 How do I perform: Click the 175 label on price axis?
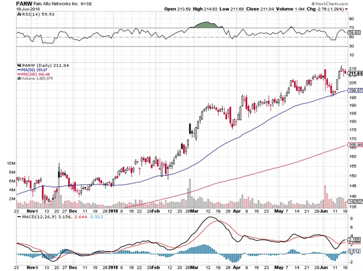[x=352, y=130]
